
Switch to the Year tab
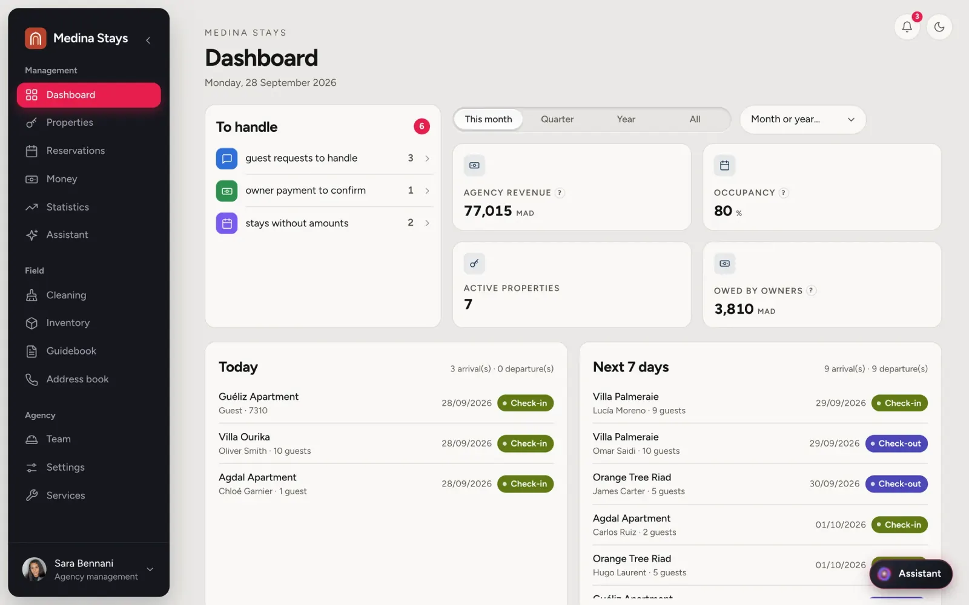coord(626,119)
